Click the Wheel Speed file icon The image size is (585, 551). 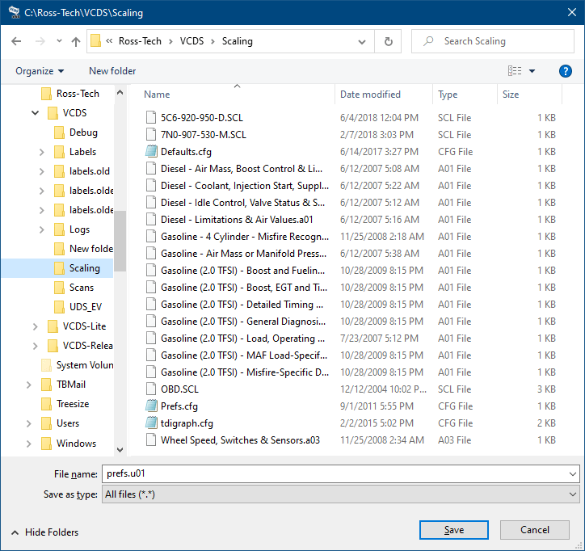(x=151, y=440)
